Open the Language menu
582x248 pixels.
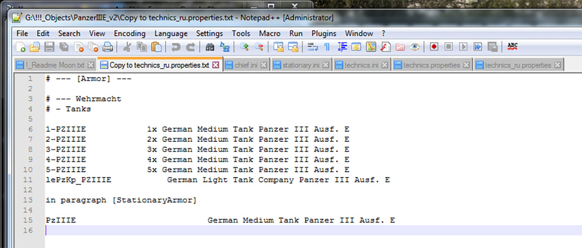click(171, 34)
